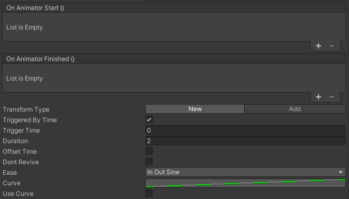This screenshot has height=199, width=349.
Task: Click the Trigger Time label
Action: click(21, 131)
